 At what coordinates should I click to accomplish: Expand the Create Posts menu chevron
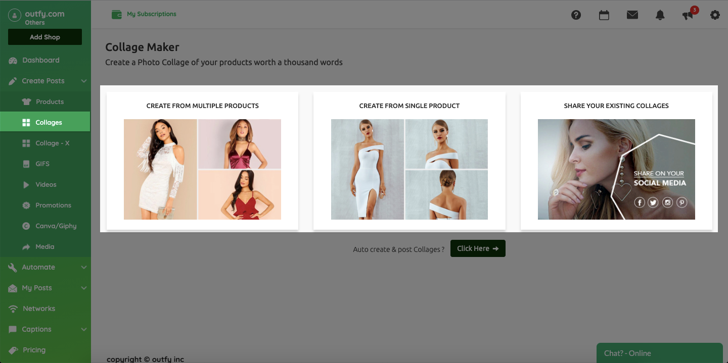(84, 81)
